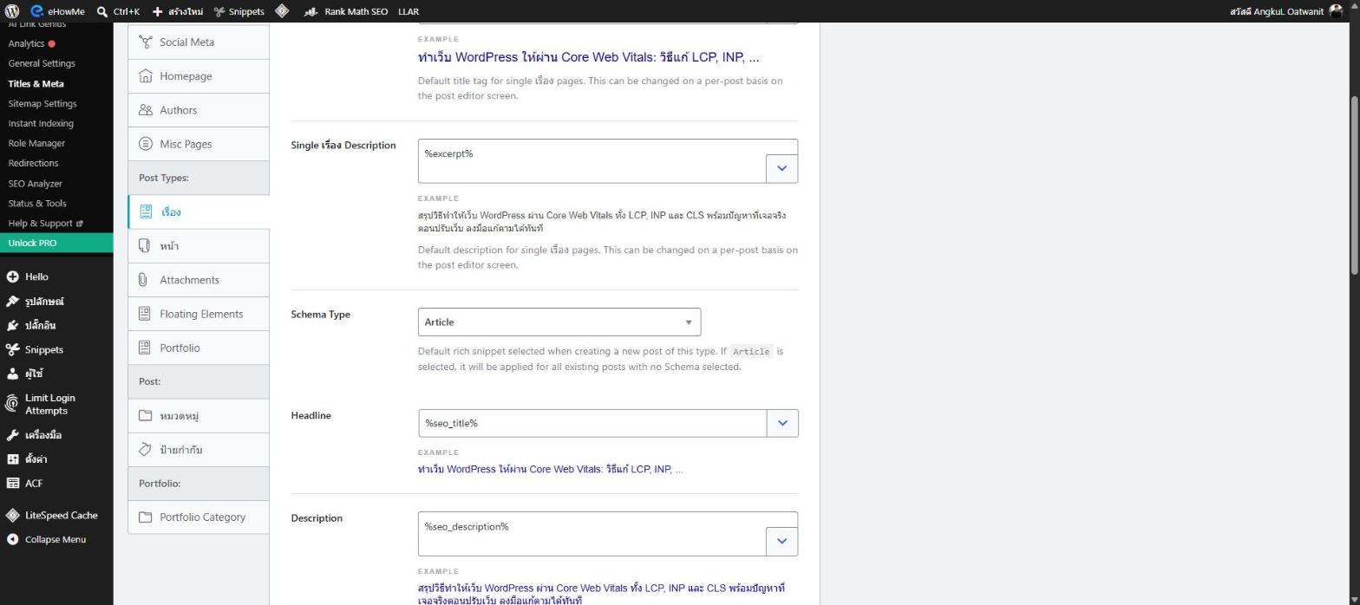Click the tools wrench icon
This screenshot has width=1360, height=605.
coord(12,435)
